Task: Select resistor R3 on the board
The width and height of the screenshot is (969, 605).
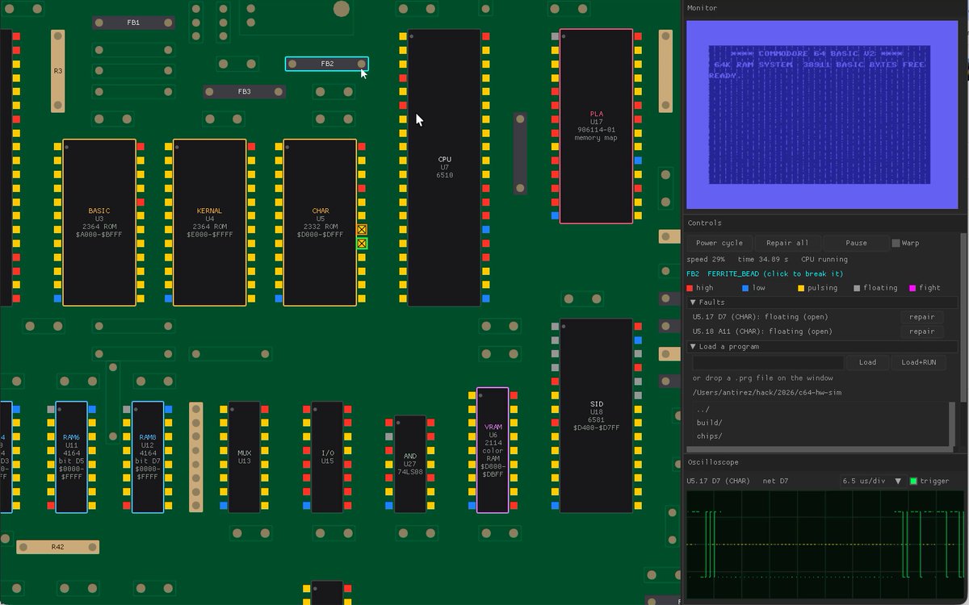Action: click(57, 72)
